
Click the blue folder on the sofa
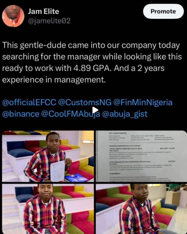(x=75, y=178)
